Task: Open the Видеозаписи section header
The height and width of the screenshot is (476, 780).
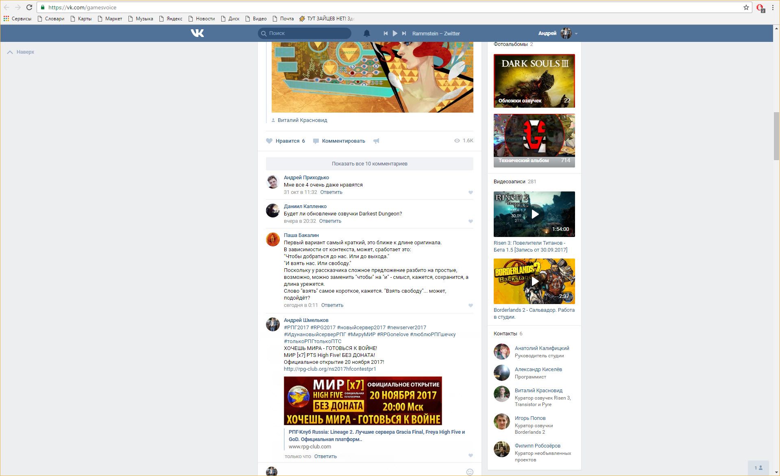Action: (x=510, y=182)
